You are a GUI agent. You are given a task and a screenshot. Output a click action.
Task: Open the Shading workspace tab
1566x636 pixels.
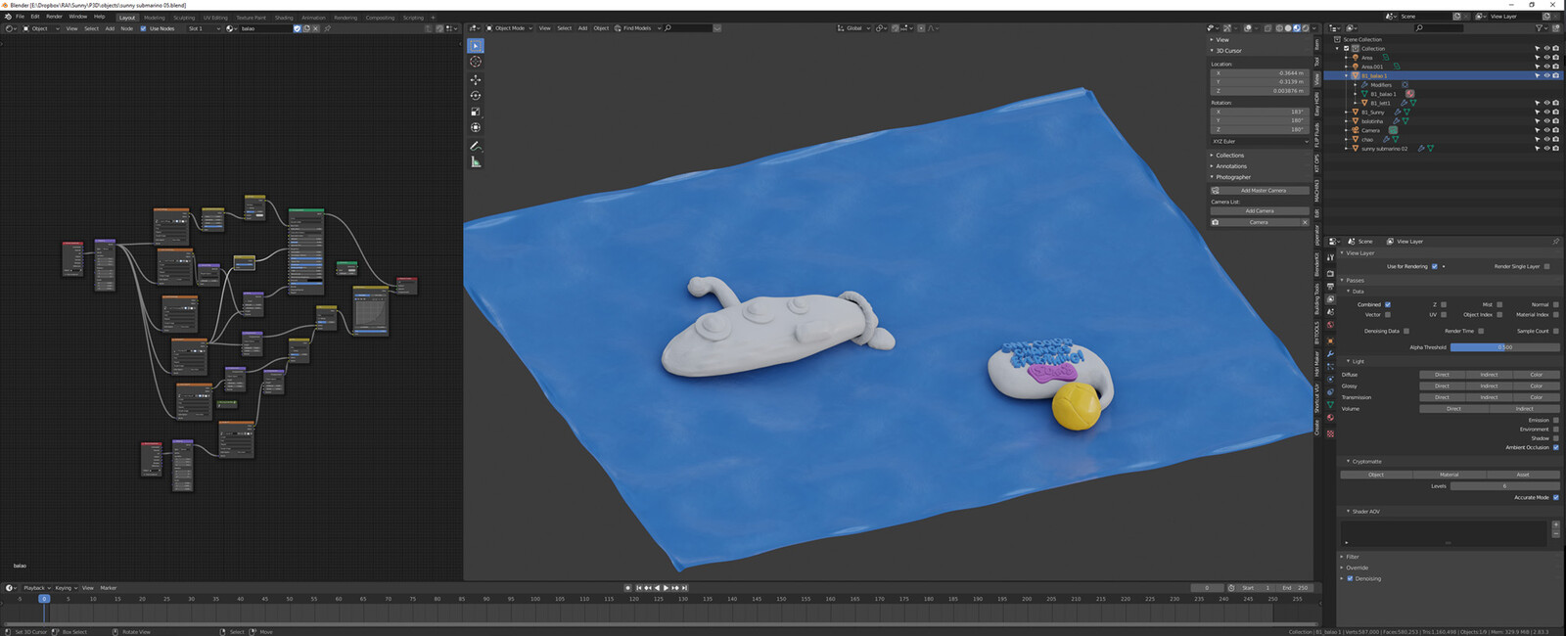click(284, 18)
